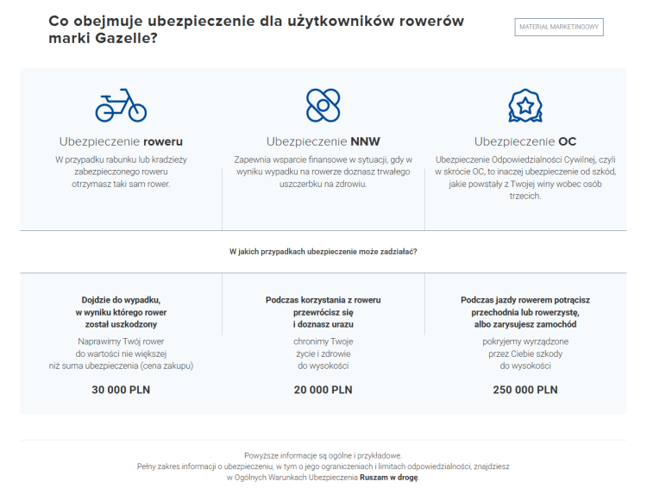
Task: Click the NNW description about wsparcie finansowe
Action: tap(323, 172)
